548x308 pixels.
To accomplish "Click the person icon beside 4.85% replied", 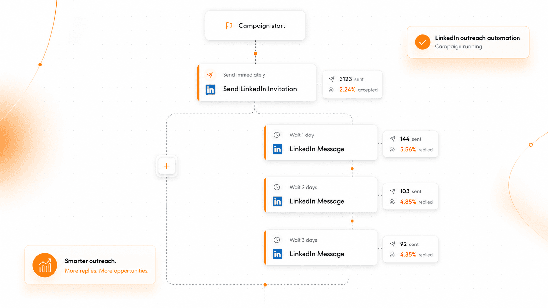I will point(392,202).
